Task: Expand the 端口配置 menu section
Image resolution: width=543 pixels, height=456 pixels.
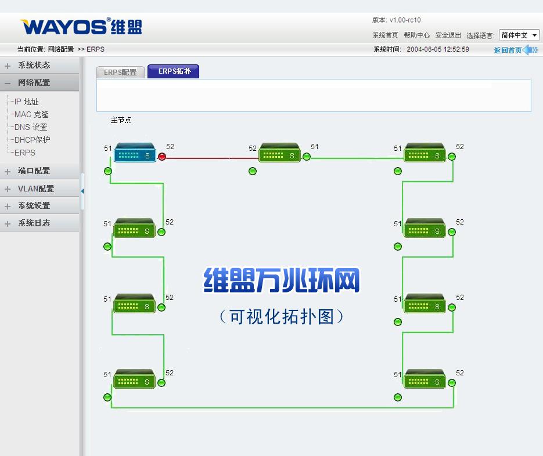Action: tap(39, 171)
